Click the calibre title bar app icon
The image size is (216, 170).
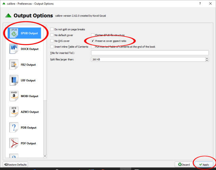click(x=4, y=3)
